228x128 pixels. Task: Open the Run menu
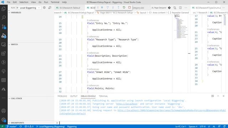click(x=46, y=2)
